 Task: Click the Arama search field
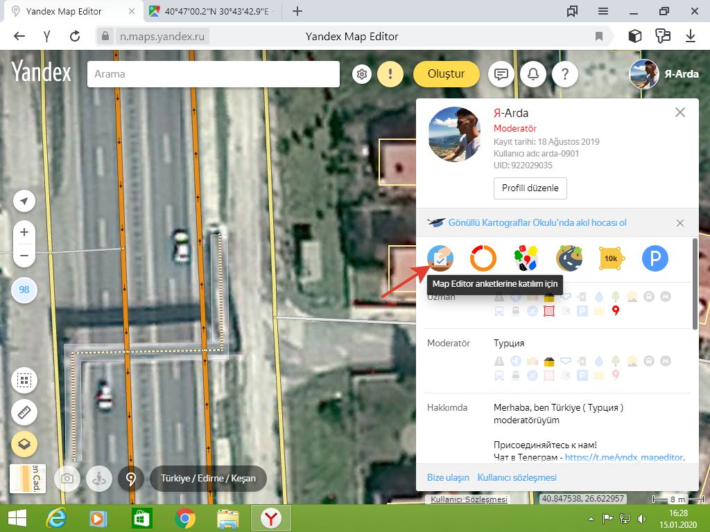click(214, 73)
